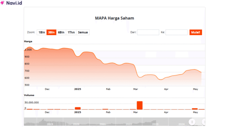227x127 pixels.
Task: Click the Apr label under volume chart
Action: coord(166,112)
